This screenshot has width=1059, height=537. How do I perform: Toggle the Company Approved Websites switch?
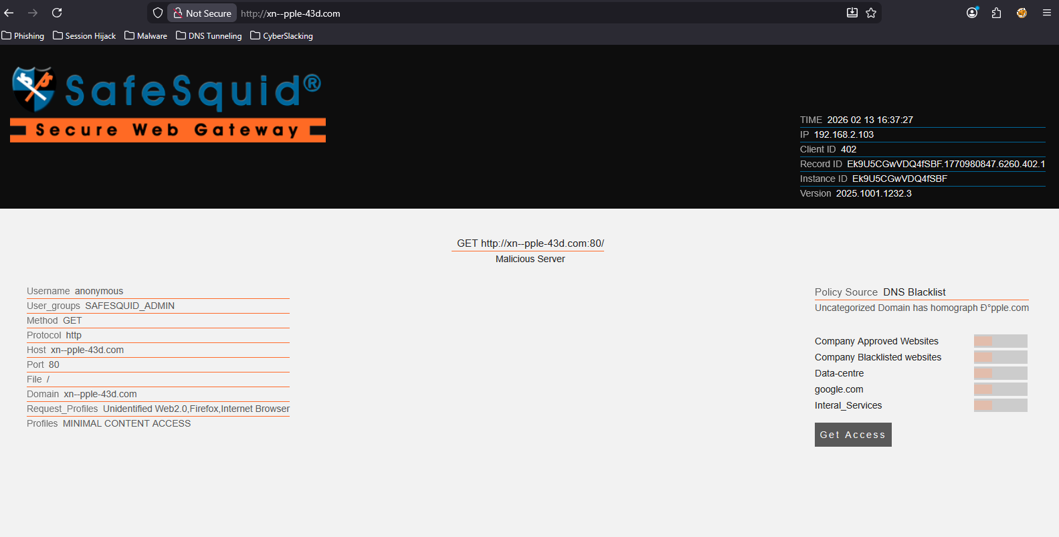pos(1000,341)
